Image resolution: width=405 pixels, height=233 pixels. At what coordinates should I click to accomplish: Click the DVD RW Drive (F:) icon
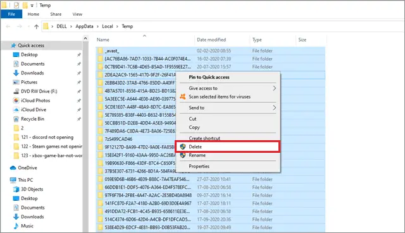(16, 91)
